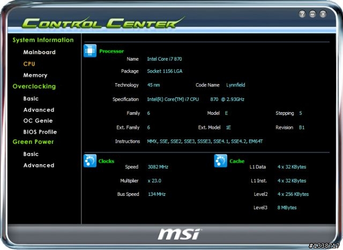Click the Code Name label
The height and width of the screenshot is (250, 343).
[207, 85]
